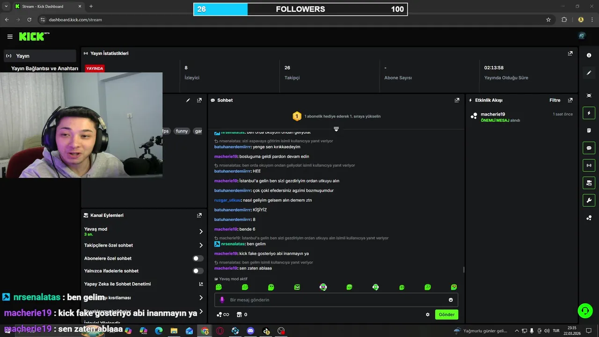Click the pencil edit icon in right sidebar

click(x=589, y=73)
